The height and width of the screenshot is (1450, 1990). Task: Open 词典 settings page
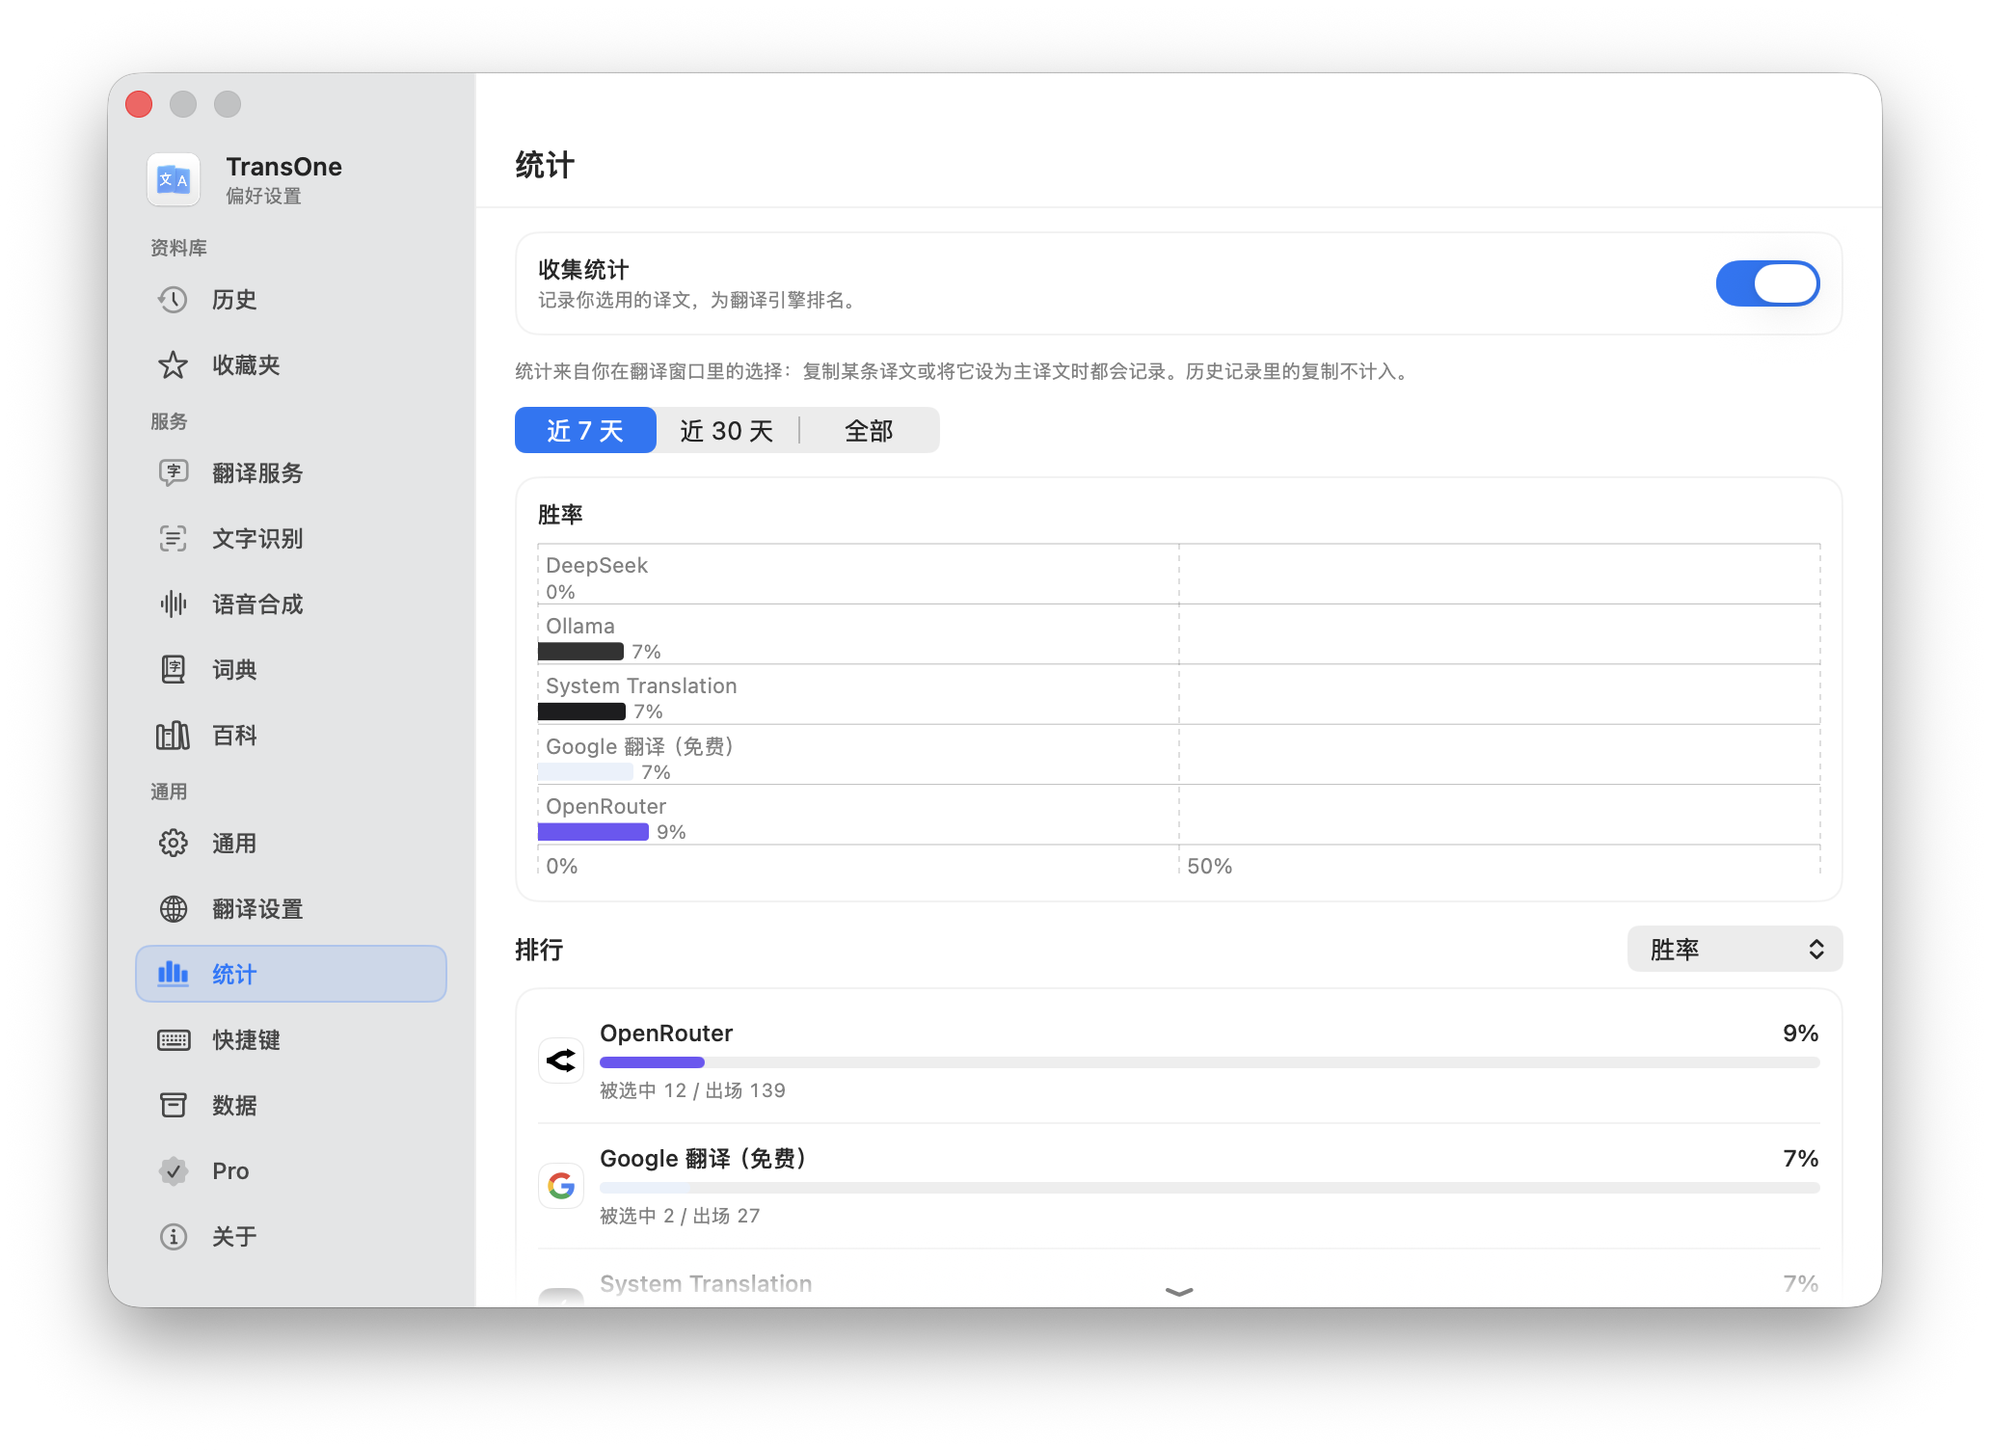[x=291, y=670]
